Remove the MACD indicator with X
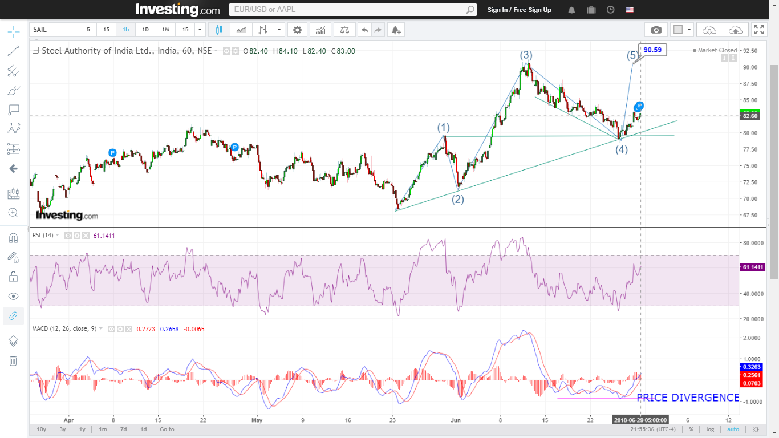Viewport: 779px width, 438px height. point(129,329)
